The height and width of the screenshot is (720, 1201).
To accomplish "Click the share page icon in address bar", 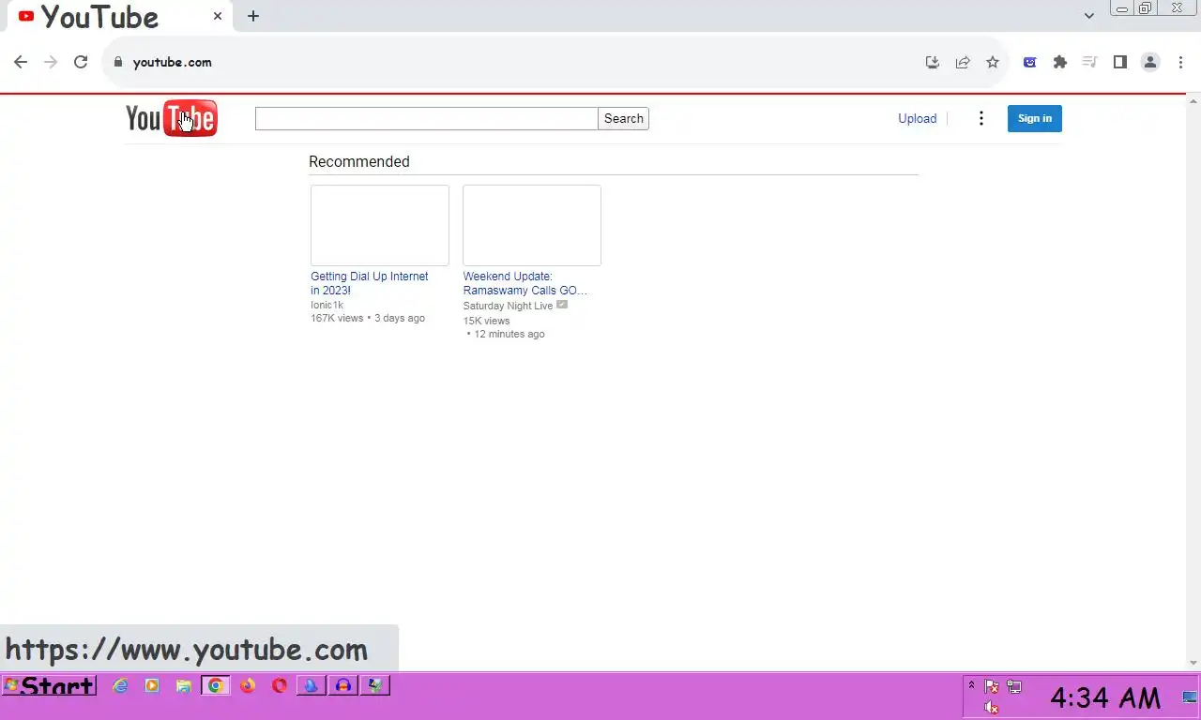I will pos(963,62).
